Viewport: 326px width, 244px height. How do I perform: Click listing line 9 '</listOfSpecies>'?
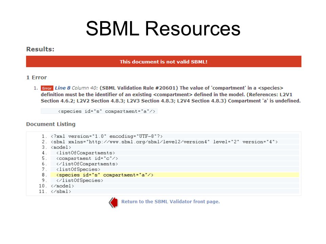[175, 181]
